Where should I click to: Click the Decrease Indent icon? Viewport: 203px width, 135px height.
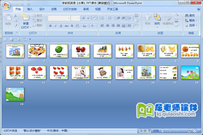click(x=118, y=18)
